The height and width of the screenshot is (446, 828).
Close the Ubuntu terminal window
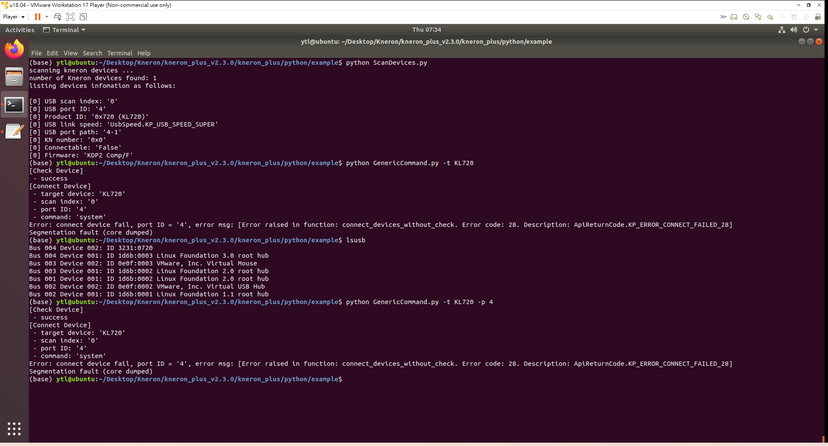(x=819, y=42)
